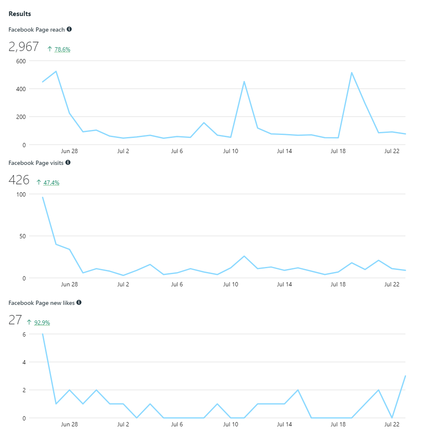Open the 92.9% new likes change link
424x447 pixels.
[42, 323]
